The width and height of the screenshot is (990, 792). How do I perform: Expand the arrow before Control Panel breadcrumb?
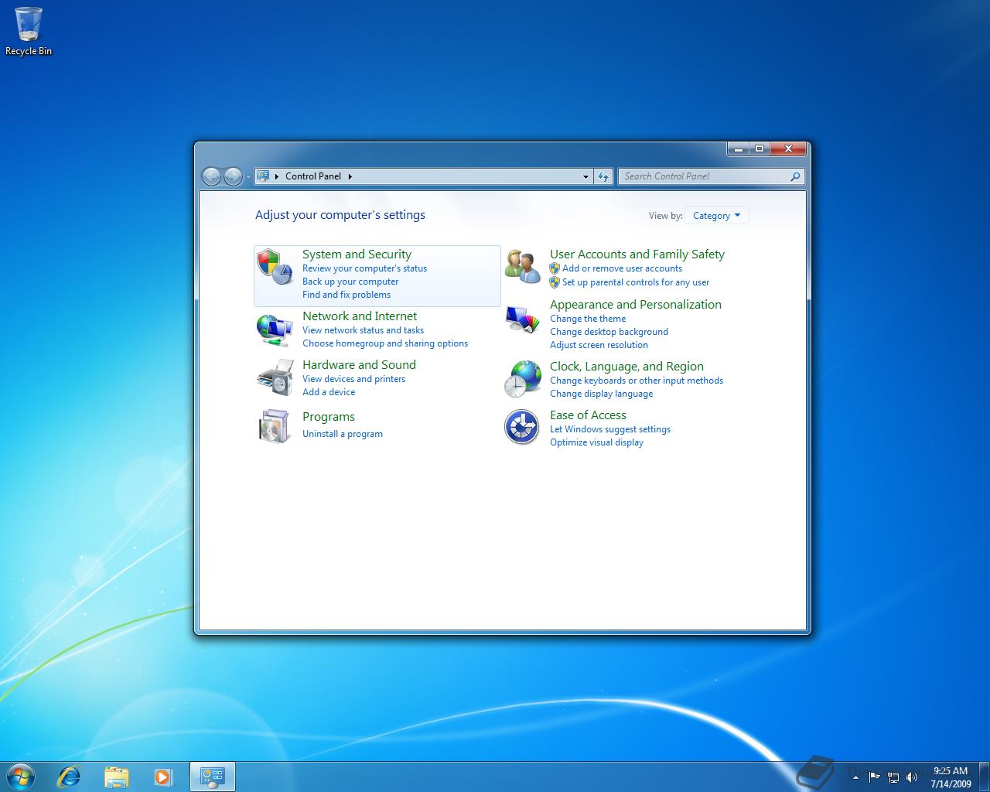pyautogui.click(x=277, y=176)
